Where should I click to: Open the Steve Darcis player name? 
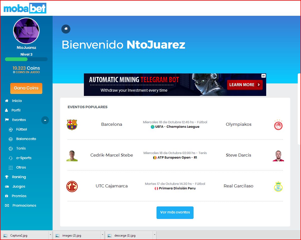point(238,155)
